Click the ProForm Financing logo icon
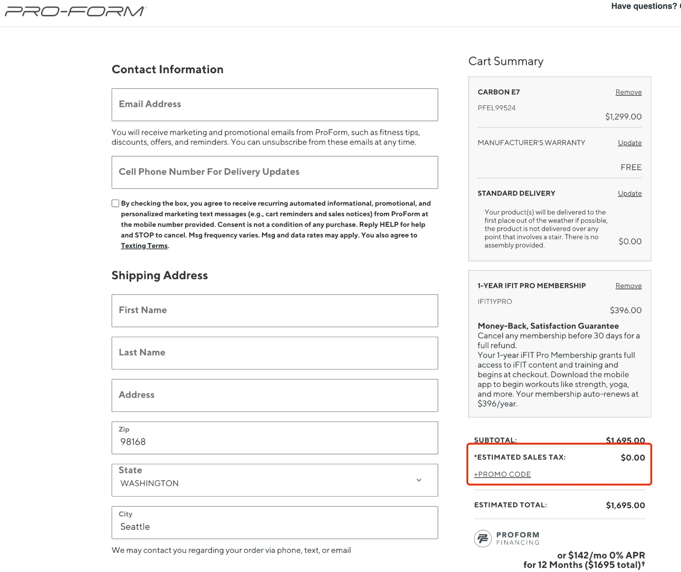The height and width of the screenshot is (572, 681). pos(483,537)
